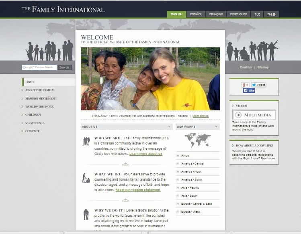Switch language to Português tab
The height and width of the screenshot is (234, 301).
coord(238,14)
